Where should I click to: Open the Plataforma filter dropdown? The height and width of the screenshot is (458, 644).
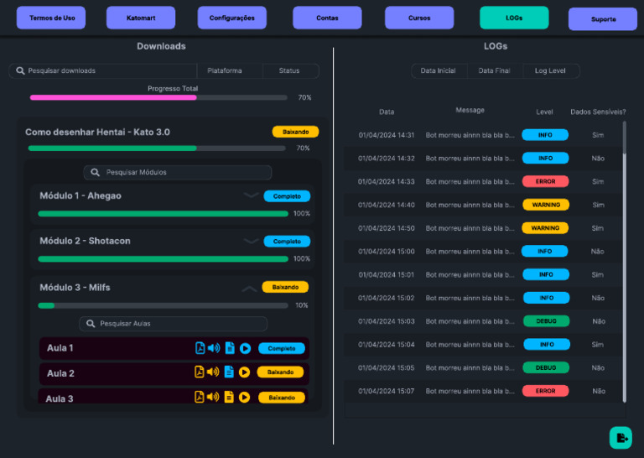225,71
